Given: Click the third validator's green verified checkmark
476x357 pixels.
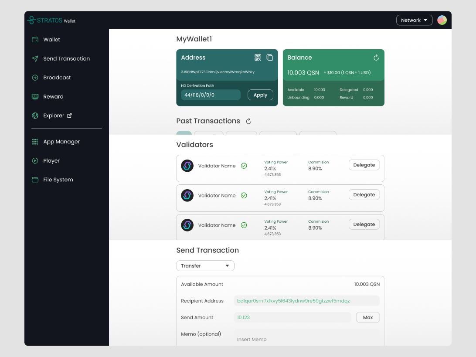Looking at the screenshot, I should pos(244,225).
